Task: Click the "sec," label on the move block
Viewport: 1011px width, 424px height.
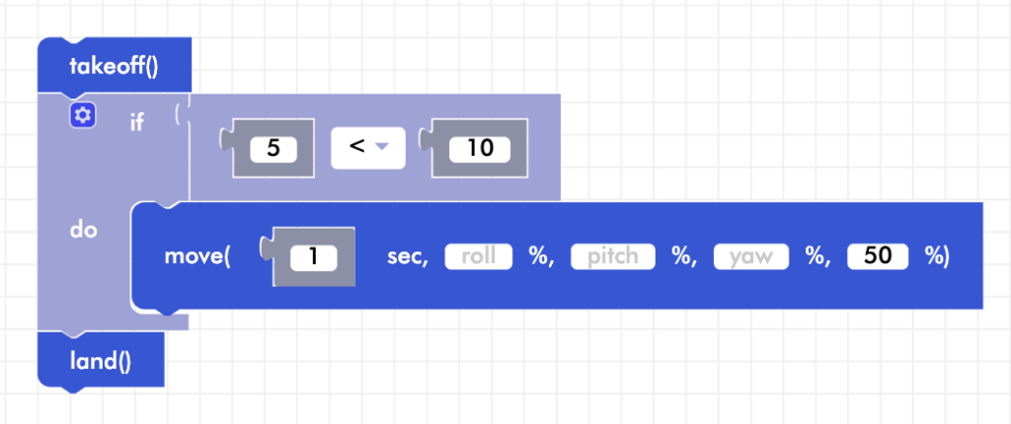Action: (408, 257)
